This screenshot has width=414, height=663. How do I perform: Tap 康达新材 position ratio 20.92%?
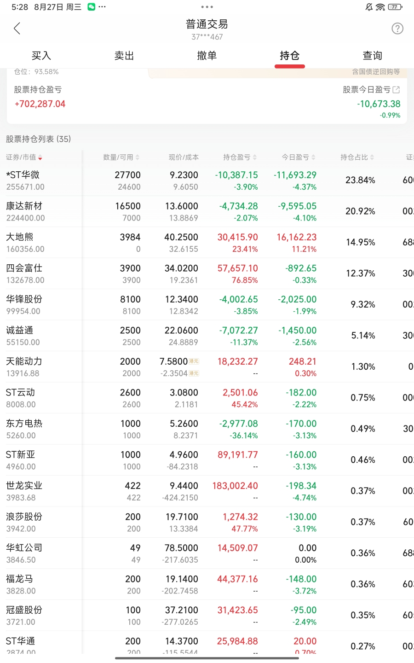click(x=360, y=211)
